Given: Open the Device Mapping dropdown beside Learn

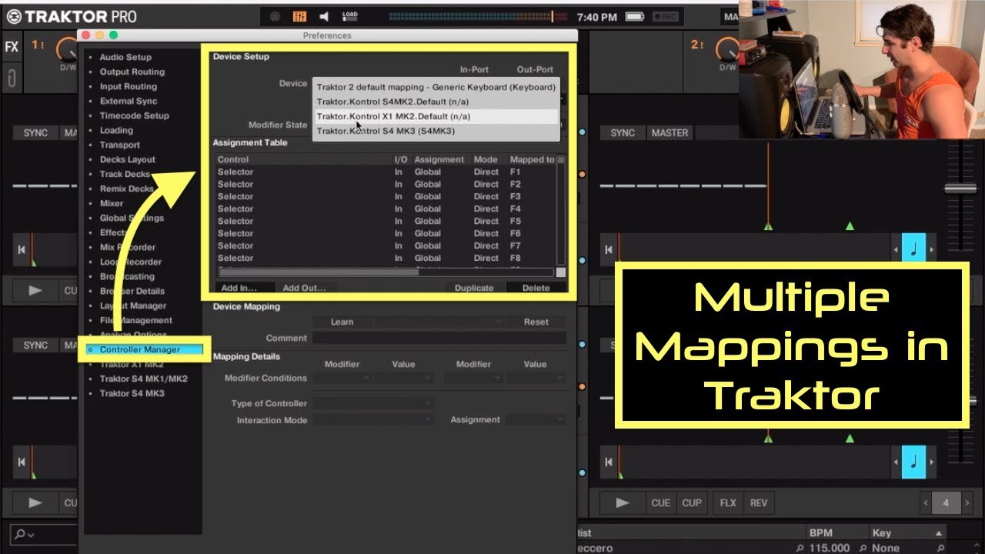Looking at the screenshot, I should click(439, 322).
